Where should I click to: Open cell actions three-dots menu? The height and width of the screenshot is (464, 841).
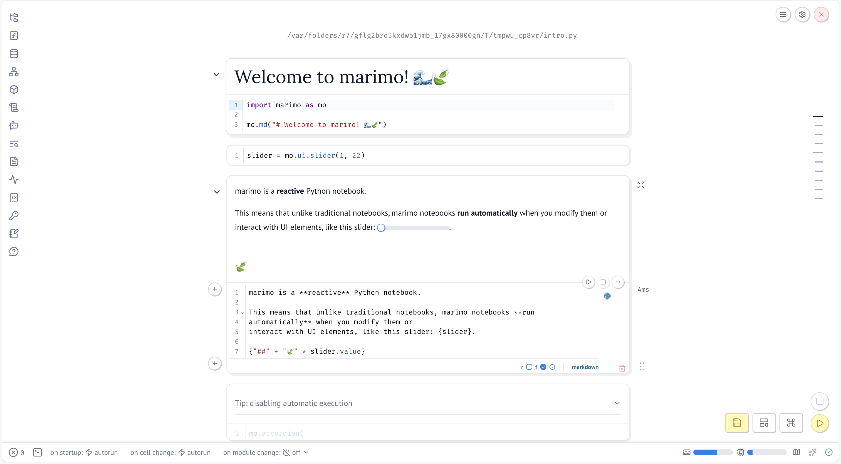(618, 282)
